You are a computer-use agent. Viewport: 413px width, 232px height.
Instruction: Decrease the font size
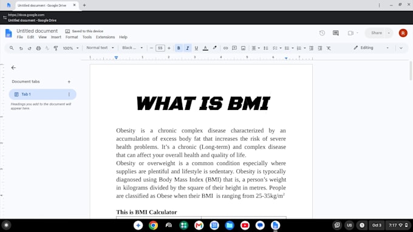point(151,48)
